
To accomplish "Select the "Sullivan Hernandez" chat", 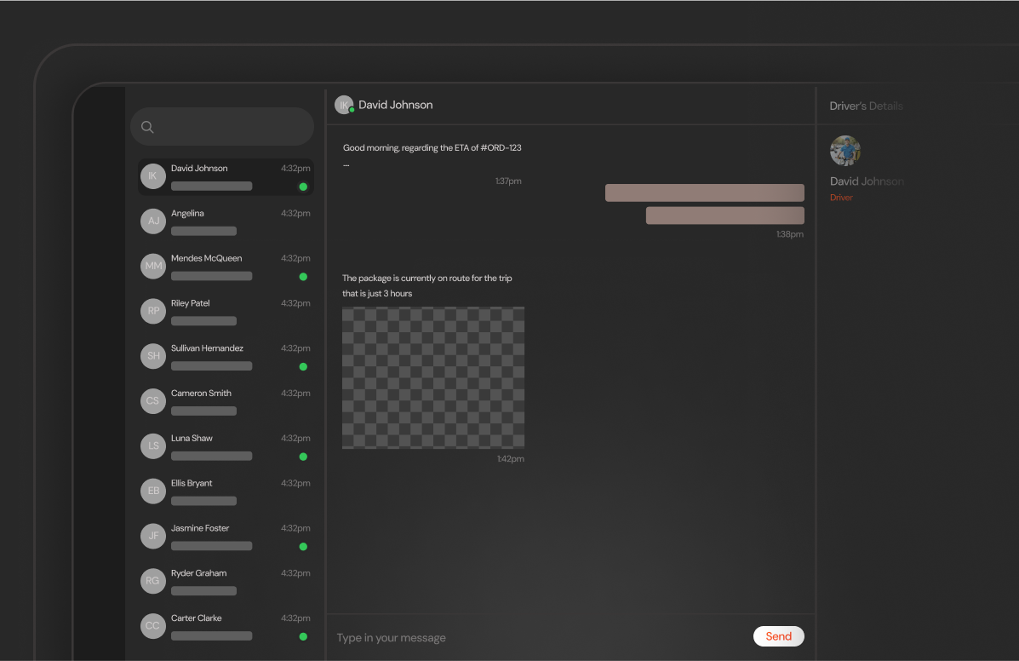I will tap(207, 348).
